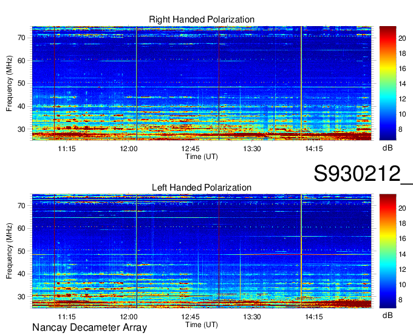Click the 40 frequency tick on upper plot
This screenshot has width=413, height=335.
pyautogui.click(x=21, y=107)
